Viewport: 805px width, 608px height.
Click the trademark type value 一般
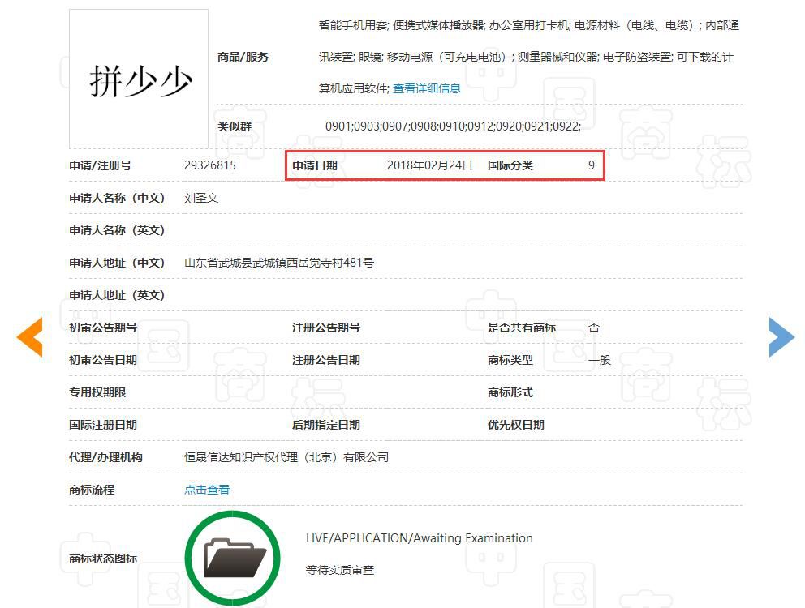pyautogui.click(x=600, y=360)
